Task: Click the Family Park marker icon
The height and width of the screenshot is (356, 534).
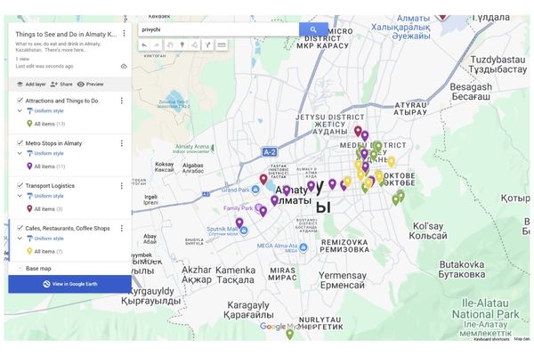Action: (x=258, y=207)
